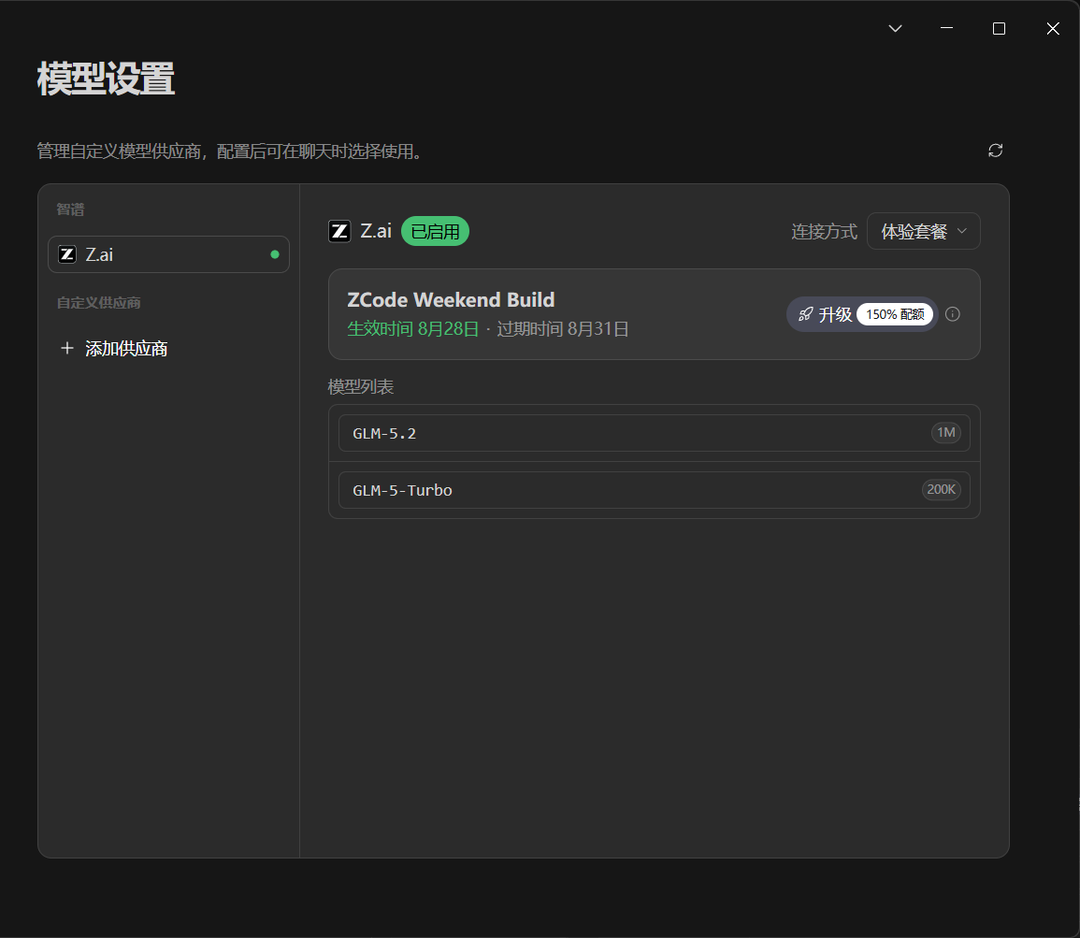This screenshot has height=938, width=1080.
Task: Click the 智谱 sidebar section label
Action: click(x=70, y=209)
